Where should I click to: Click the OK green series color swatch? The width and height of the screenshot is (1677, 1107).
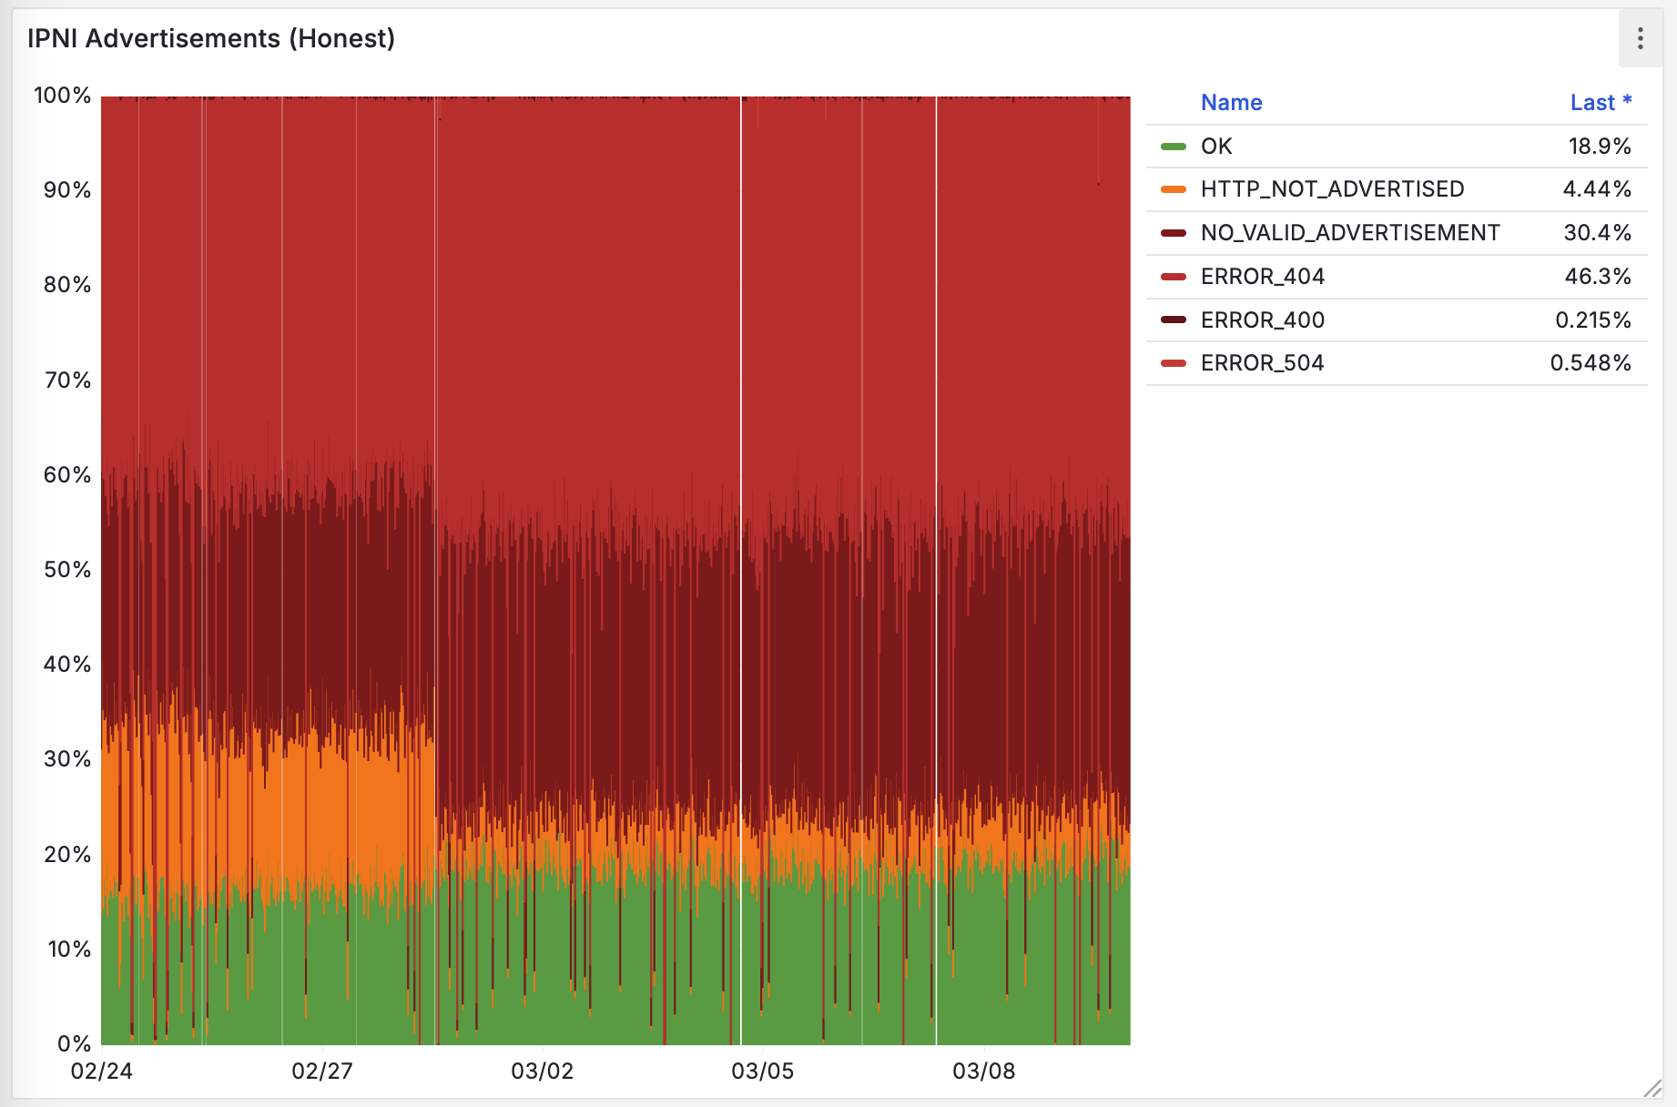[1174, 147]
